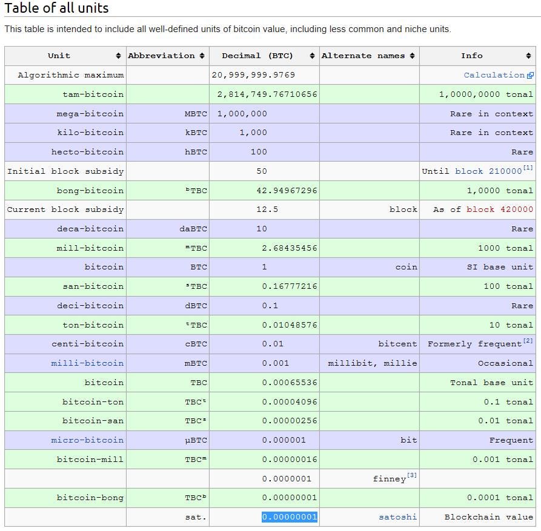541x531 pixels.
Task: Click footnote [3] beside finney
Action: [x=412, y=475]
